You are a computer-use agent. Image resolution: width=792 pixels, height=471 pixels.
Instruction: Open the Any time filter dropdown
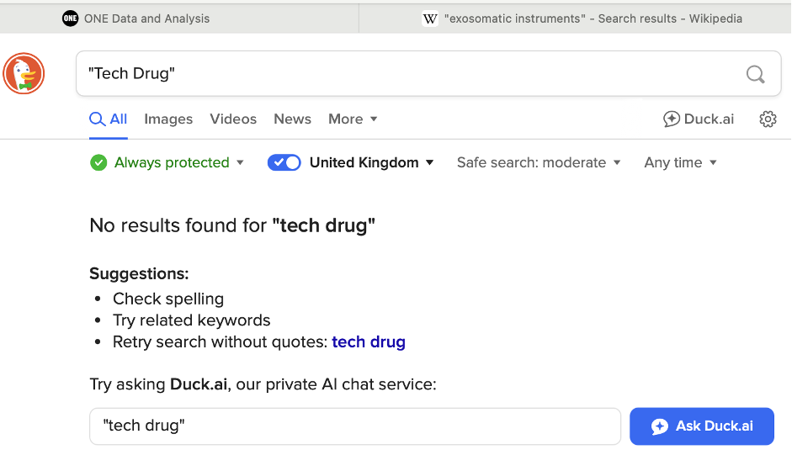click(x=680, y=162)
